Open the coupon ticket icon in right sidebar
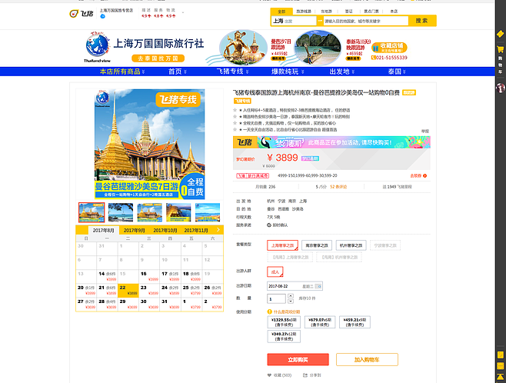506x383 pixels. pyautogui.click(x=500, y=34)
